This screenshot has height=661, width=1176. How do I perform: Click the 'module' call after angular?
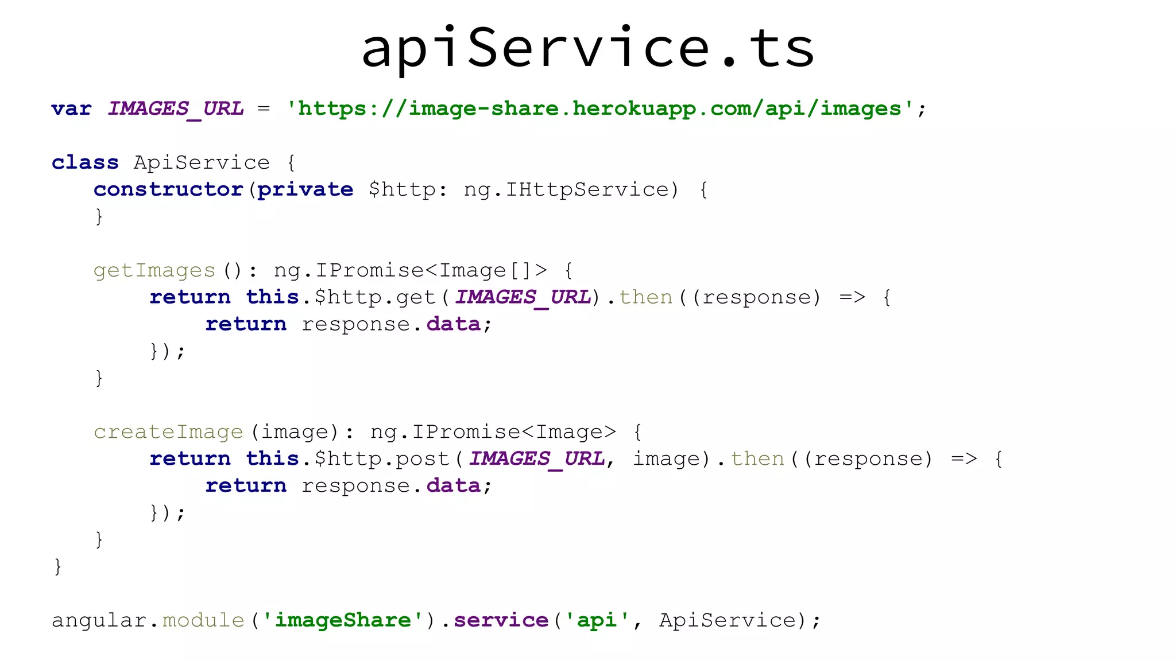click(203, 620)
